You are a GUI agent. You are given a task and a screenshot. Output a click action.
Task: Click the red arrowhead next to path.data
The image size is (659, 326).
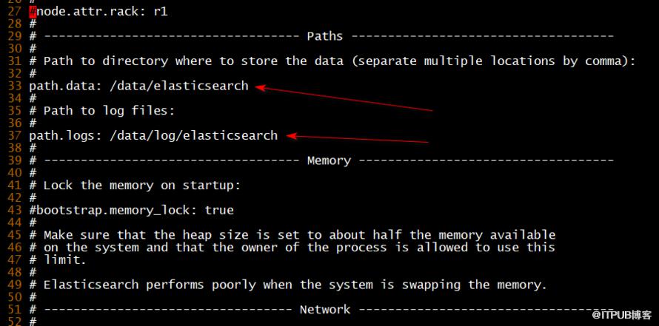(x=261, y=87)
